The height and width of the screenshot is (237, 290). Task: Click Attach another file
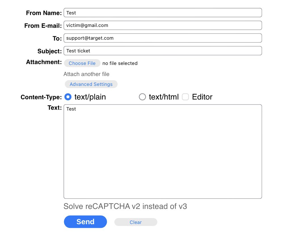pyautogui.click(x=86, y=74)
